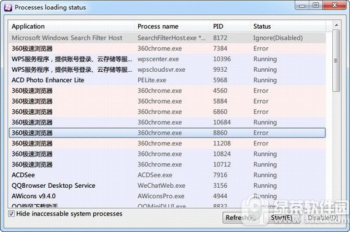Image resolution: width=350 pixels, height=232 pixels.
Task: Sort by Application column header
Action: pyautogui.click(x=71, y=26)
